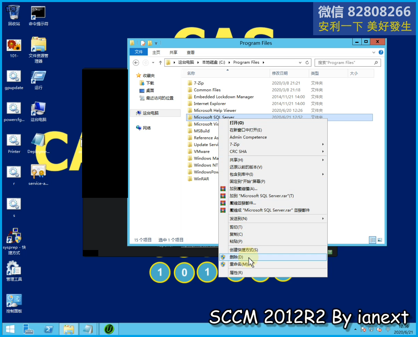This screenshot has height=337, width=418.
Task: Open the 回收站 desktop icon
Action: tap(14, 16)
